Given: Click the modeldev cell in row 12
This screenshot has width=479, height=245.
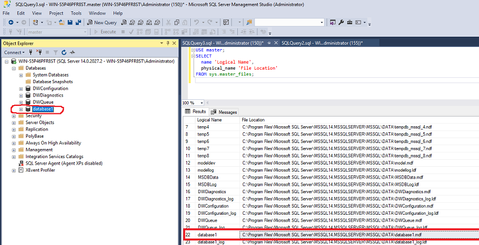Looking at the screenshot, I should (217, 163).
